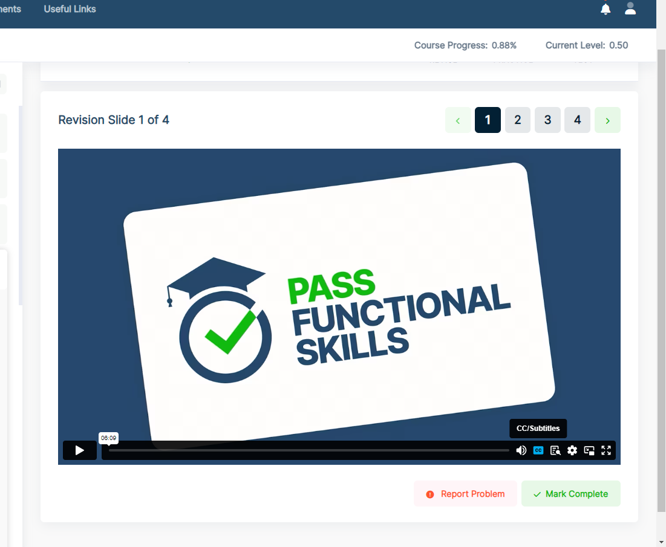Mute the video volume
The image size is (666, 547).
point(521,450)
